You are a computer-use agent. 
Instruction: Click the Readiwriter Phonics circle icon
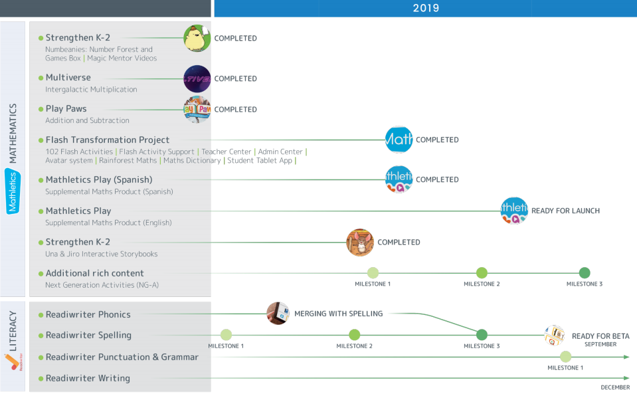(278, 314)
